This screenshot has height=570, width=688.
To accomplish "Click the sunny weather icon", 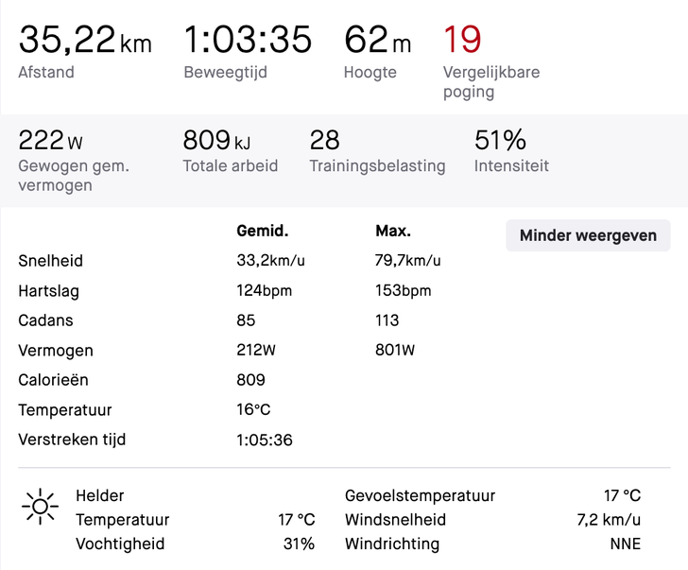I will (40, 508).
